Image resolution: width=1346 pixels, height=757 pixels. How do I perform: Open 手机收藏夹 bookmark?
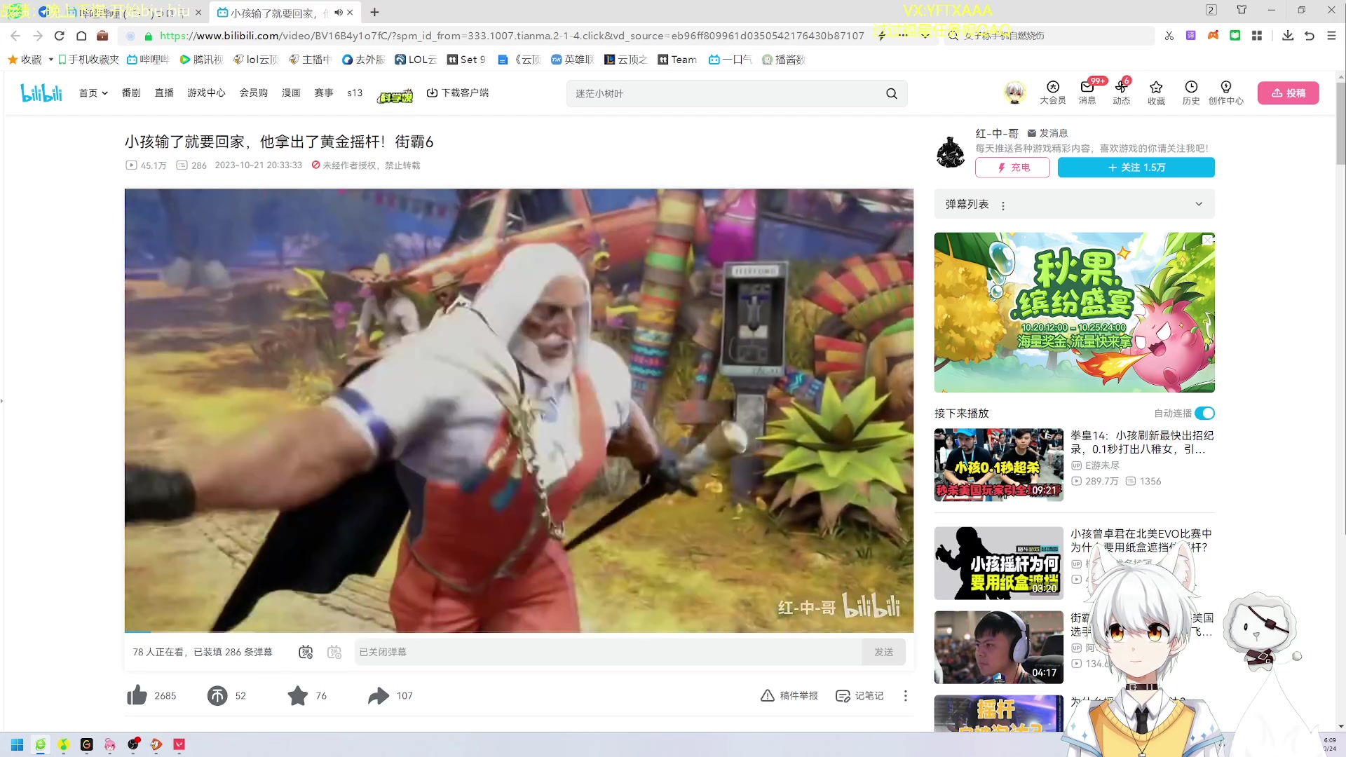click(x=89, y=60)
